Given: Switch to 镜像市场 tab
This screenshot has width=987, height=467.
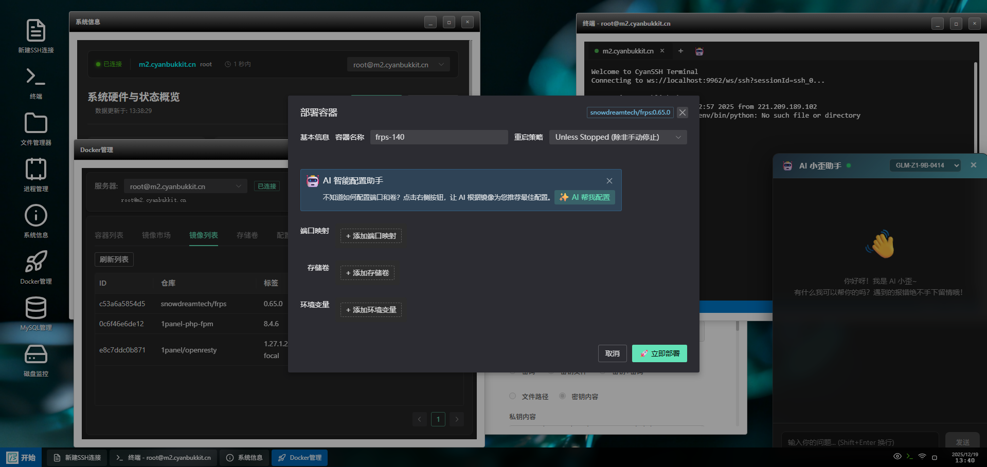Looking at the screenshot, I should [x=156, y=235].
